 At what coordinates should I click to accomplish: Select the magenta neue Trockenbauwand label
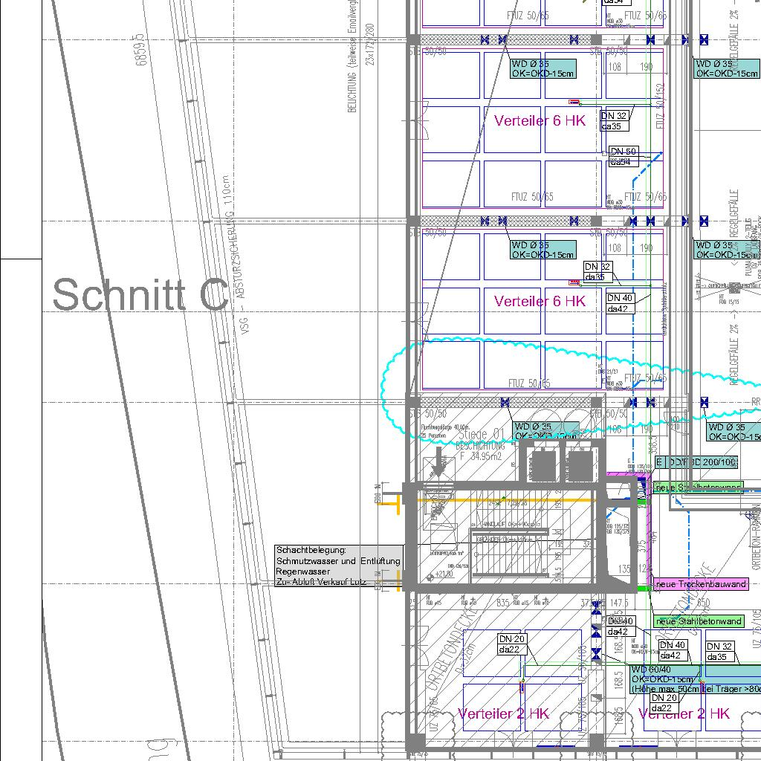700,584
